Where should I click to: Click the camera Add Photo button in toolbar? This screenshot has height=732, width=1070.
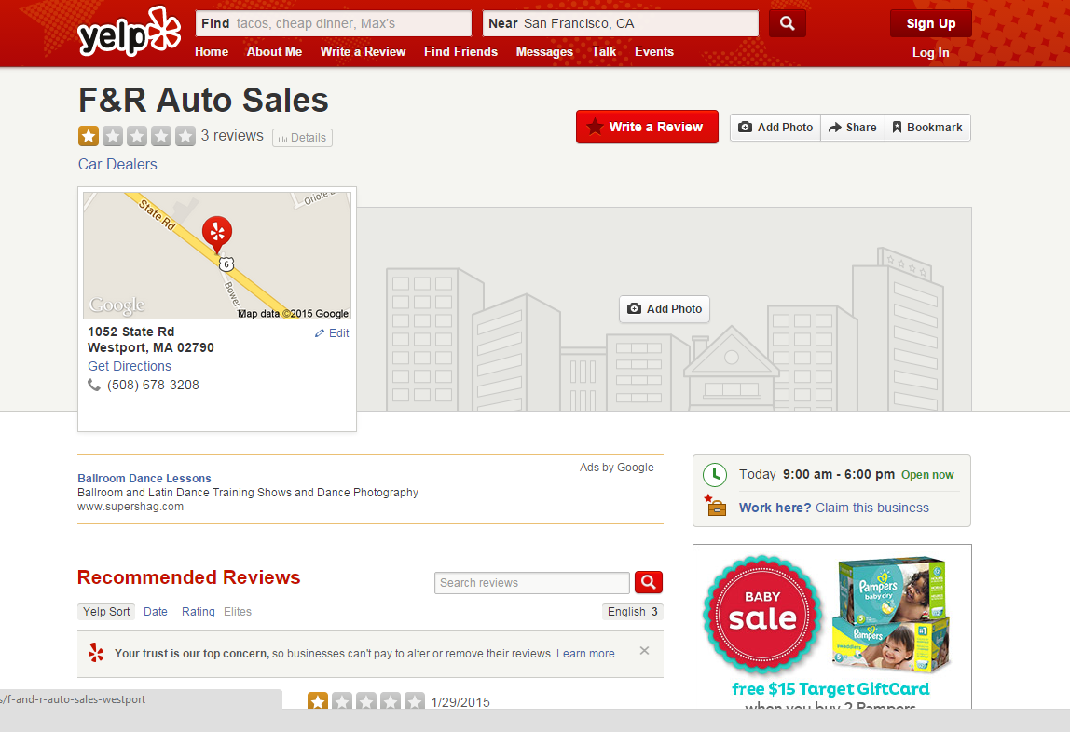tap(775, 128)
